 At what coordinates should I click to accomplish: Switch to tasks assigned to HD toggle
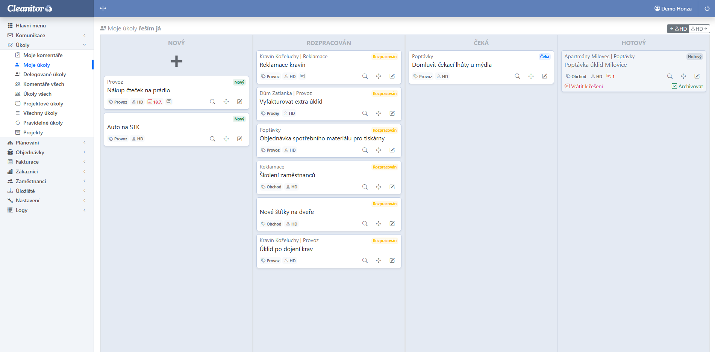(x=678, y=29)
